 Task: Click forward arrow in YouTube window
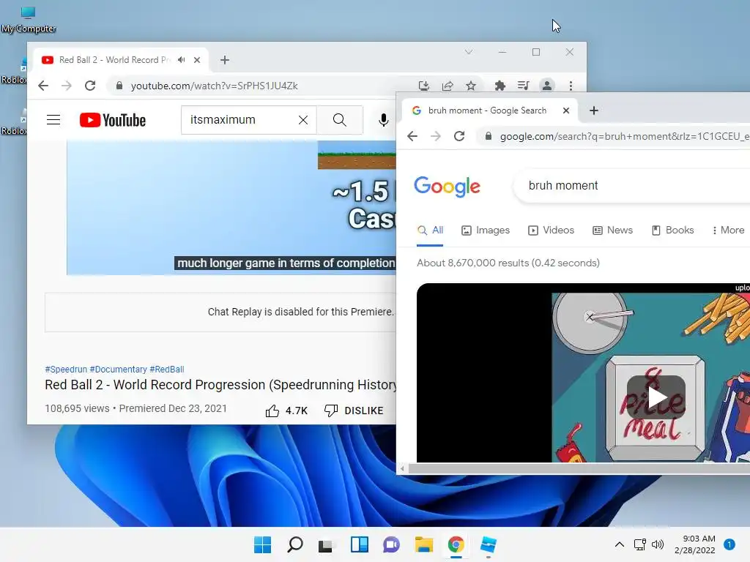pyautogui.click(x=67, y=86)
